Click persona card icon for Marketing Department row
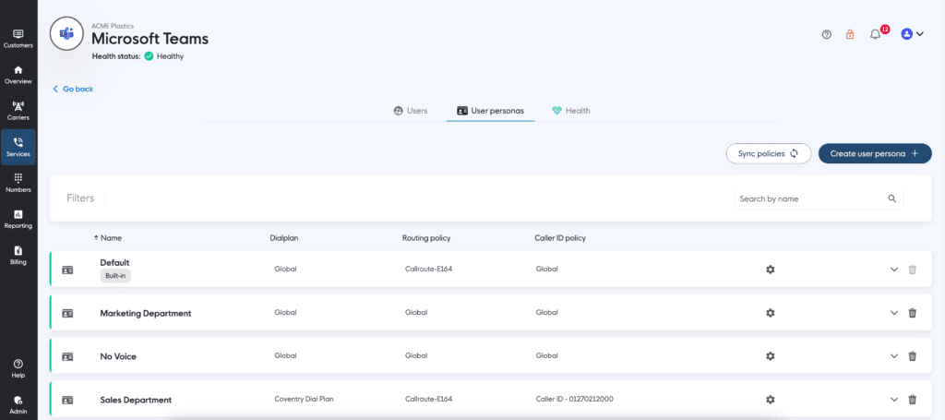The width and height of the screenshot is (945, 420). pyautogui.click(x=67, y=313)
